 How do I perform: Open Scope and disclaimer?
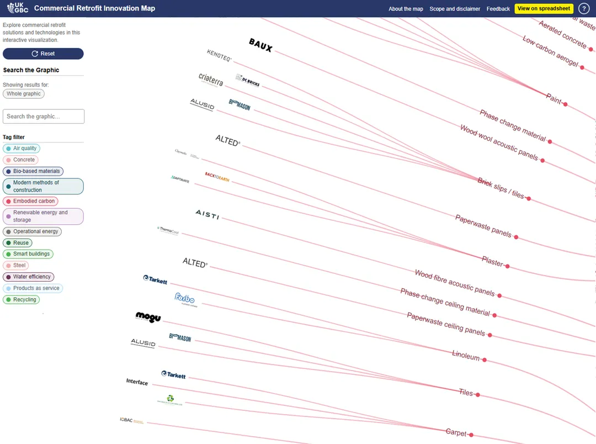tap(455, 9)
